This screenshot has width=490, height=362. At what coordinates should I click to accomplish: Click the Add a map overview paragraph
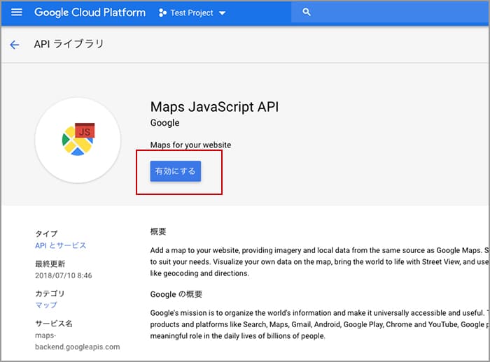[319, 261]
